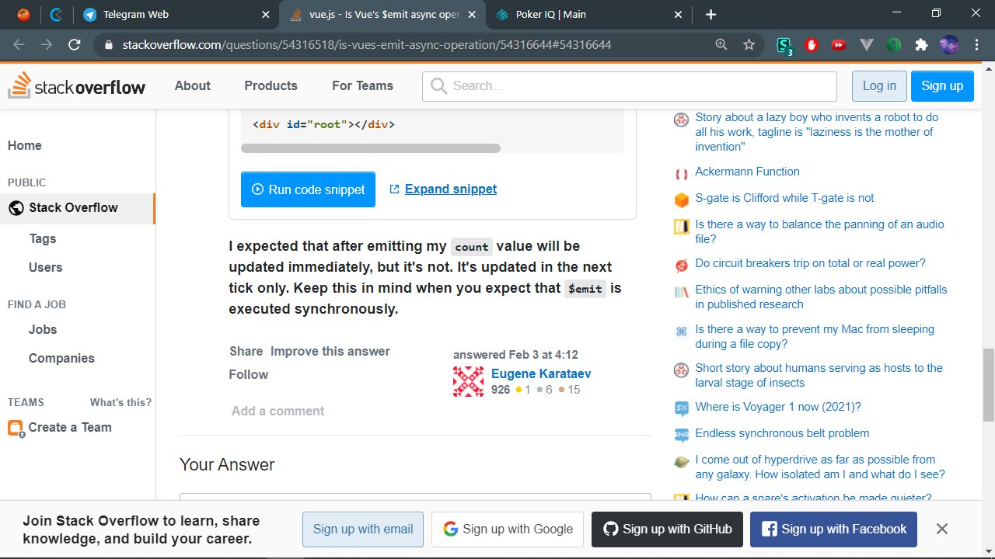Open the For Teams menu item
Screen dimensions: 995x559
pos(362,85)
